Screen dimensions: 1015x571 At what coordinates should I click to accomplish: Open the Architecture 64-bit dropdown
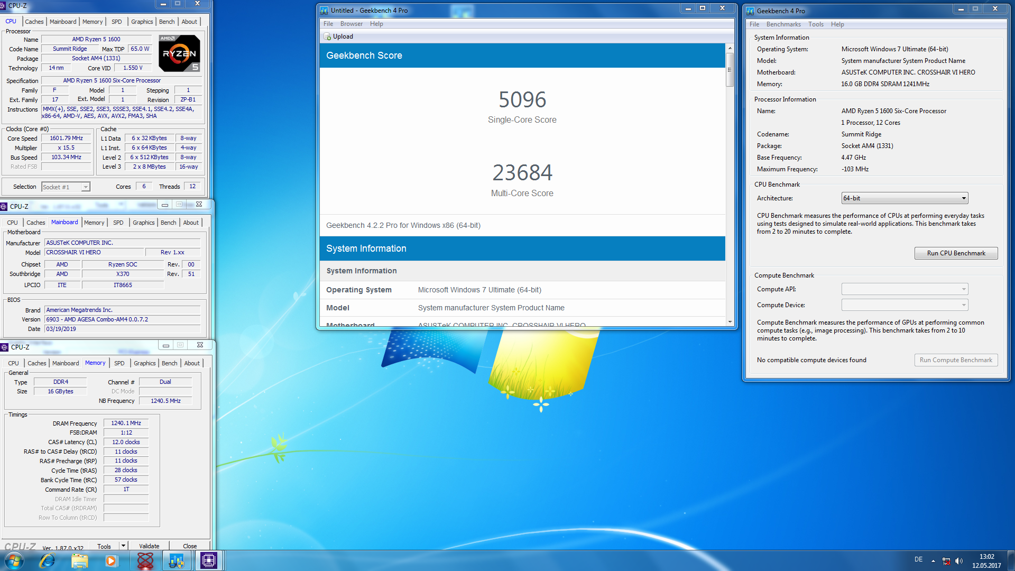pos(905,198)
